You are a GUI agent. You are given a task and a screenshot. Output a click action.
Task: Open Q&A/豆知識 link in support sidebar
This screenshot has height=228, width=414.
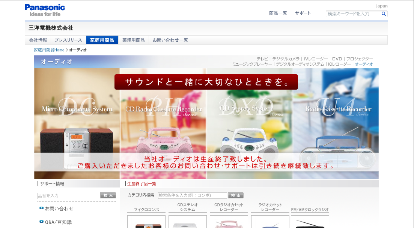click(58, 222)
